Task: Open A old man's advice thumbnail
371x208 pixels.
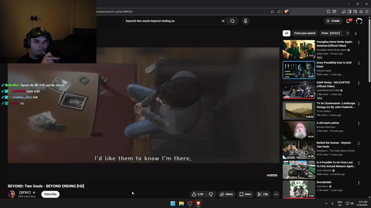Action: point(299,130)
